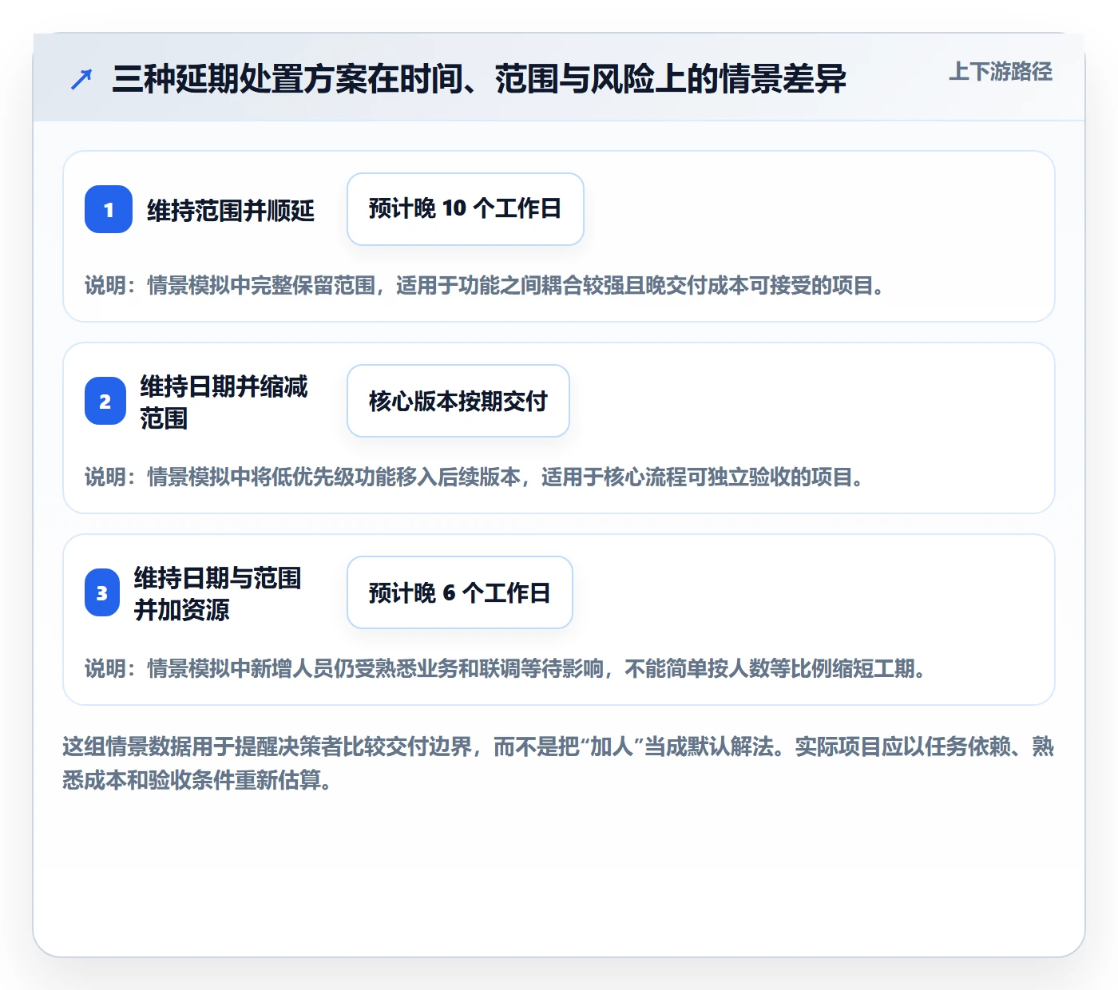Click the number 1 badge icon
Viewport: 1118px width, 990px height.
[109, 209]
